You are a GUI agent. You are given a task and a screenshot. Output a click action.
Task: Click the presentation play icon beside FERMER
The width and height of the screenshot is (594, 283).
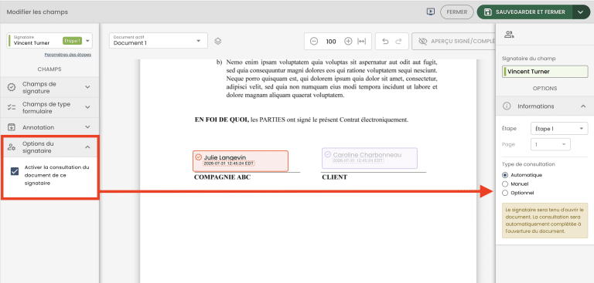(430, 12)
